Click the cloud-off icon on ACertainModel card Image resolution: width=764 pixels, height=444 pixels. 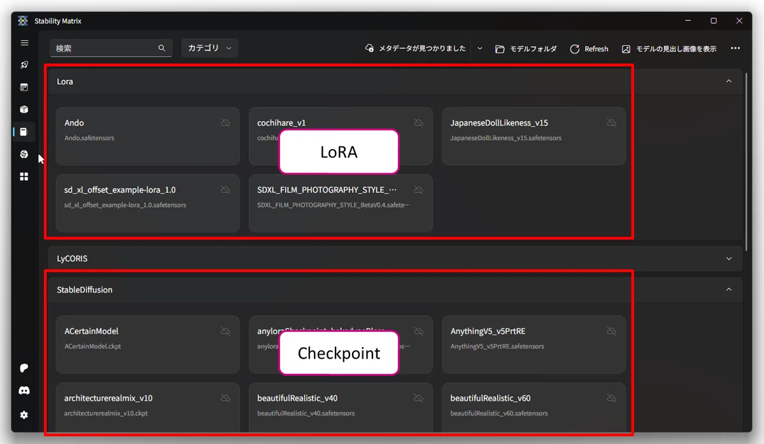(x=225, y=331)
